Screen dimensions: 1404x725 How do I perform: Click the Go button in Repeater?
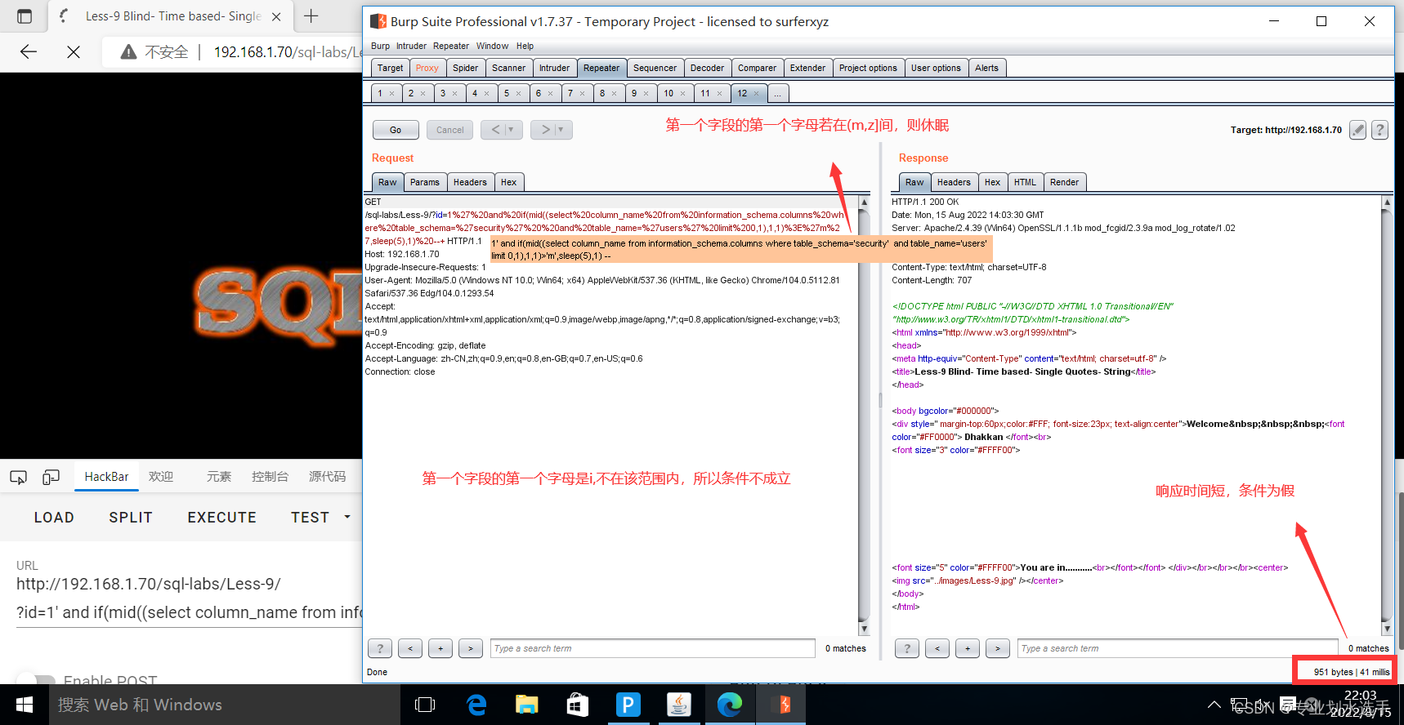click(396, 130)
